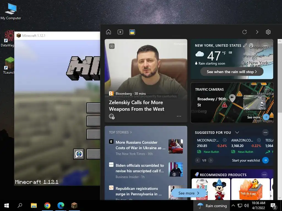Open My Computer desktop icon
The width and height of the screenshot is (282, 211).
(11, 11)
